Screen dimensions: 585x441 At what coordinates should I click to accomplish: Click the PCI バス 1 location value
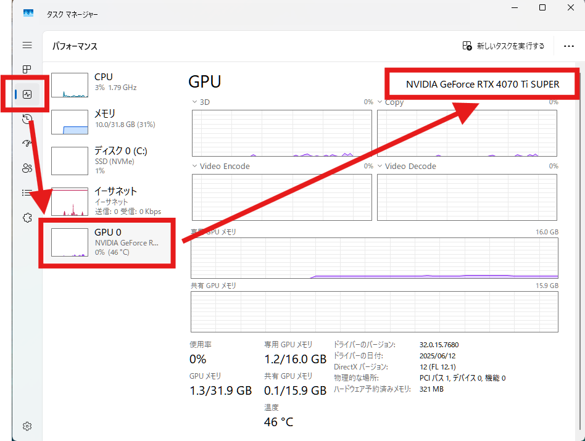[462, 378]
